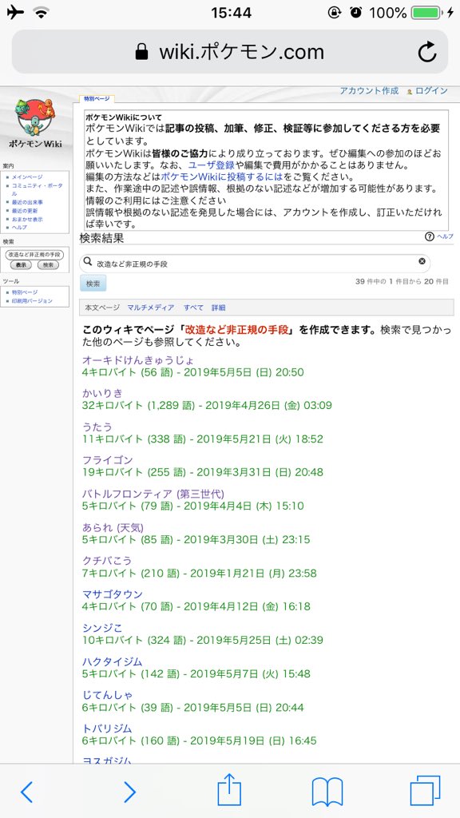Click the sidebar search input box

coord(34,254)
